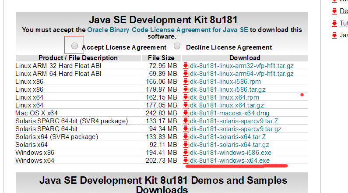Download jdk-8u181-windows-i586.exe file

(230, 153)
